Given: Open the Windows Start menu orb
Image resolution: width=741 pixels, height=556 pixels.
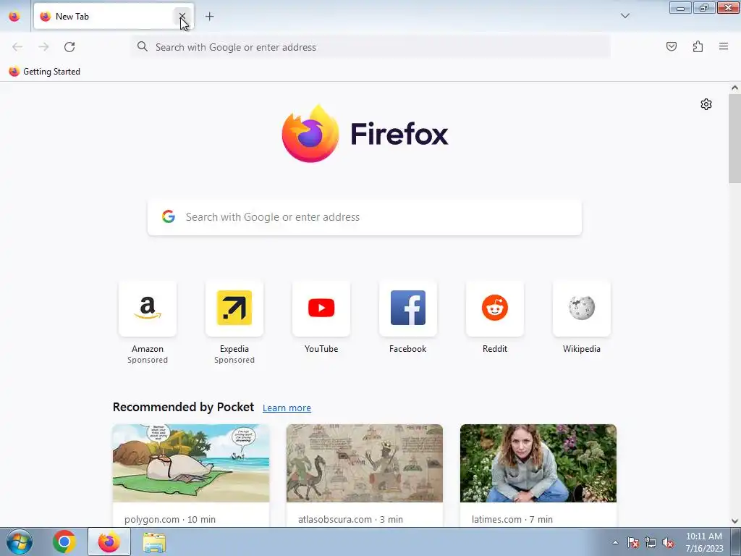Looking at the screenshot, I should click(x=20, y=542).
